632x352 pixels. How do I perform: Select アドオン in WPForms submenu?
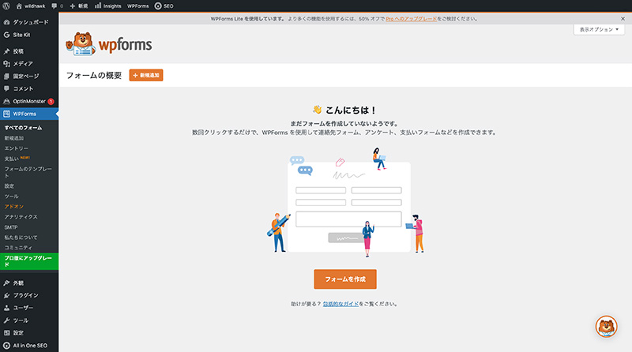click(14, 206)
